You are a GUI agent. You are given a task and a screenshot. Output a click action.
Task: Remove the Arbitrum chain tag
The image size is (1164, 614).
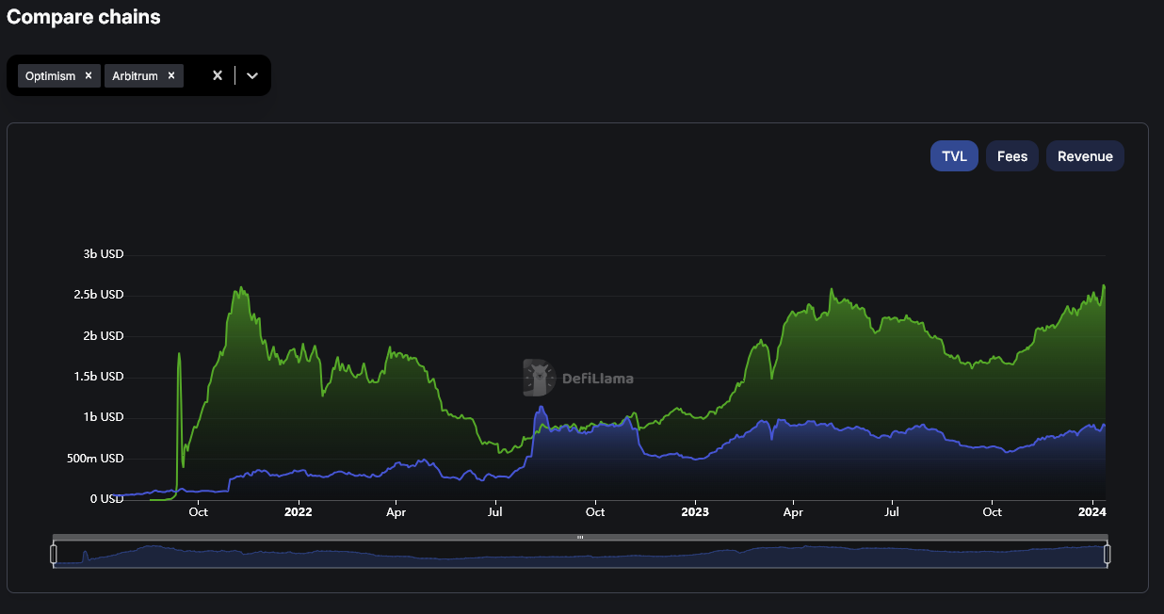pos(171,76)
